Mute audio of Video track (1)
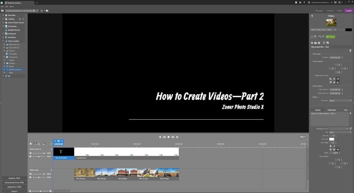The height and width of the screenshot is (193, 354). coord(30,156)
